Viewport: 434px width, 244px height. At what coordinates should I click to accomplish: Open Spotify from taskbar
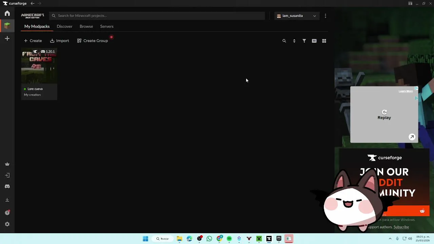pyautogui.click(x=229, y=239)
